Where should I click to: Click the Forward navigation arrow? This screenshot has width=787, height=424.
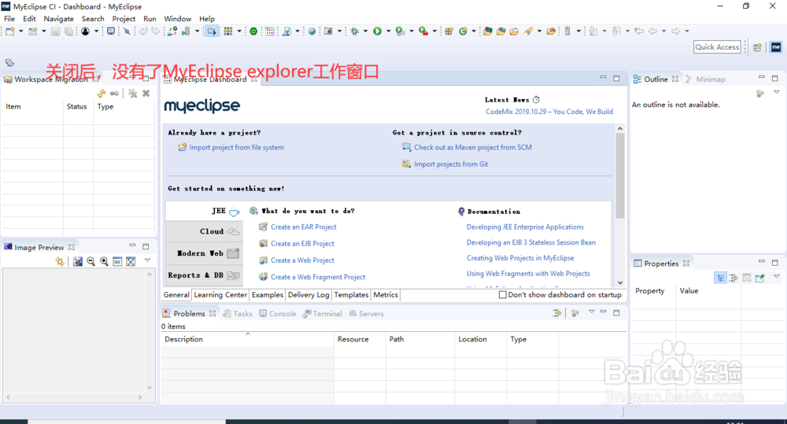pos(675,31)
